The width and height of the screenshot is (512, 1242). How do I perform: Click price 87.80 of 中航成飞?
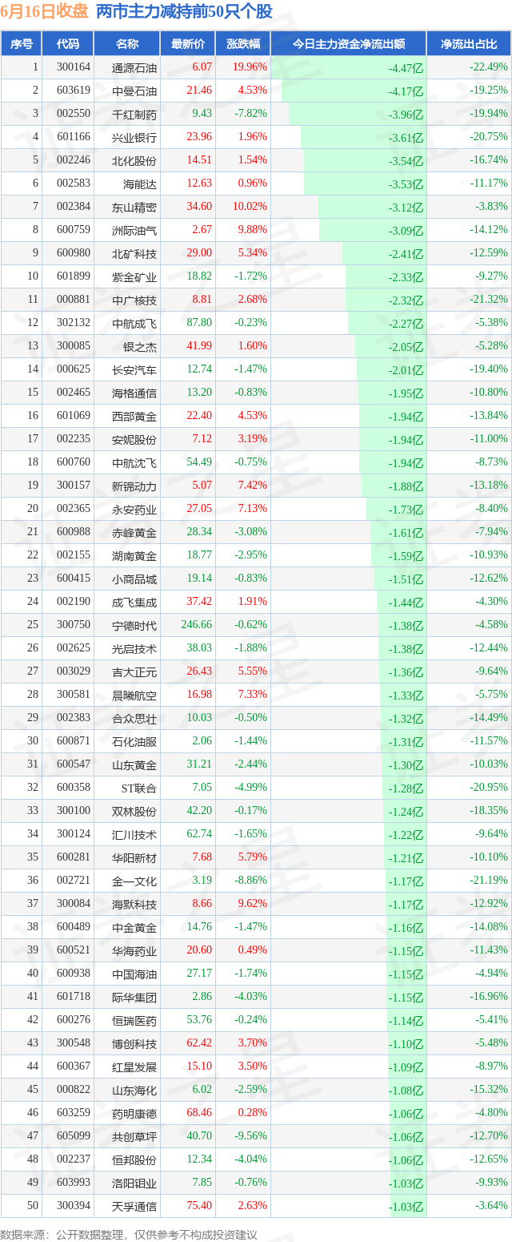(199, 323)
